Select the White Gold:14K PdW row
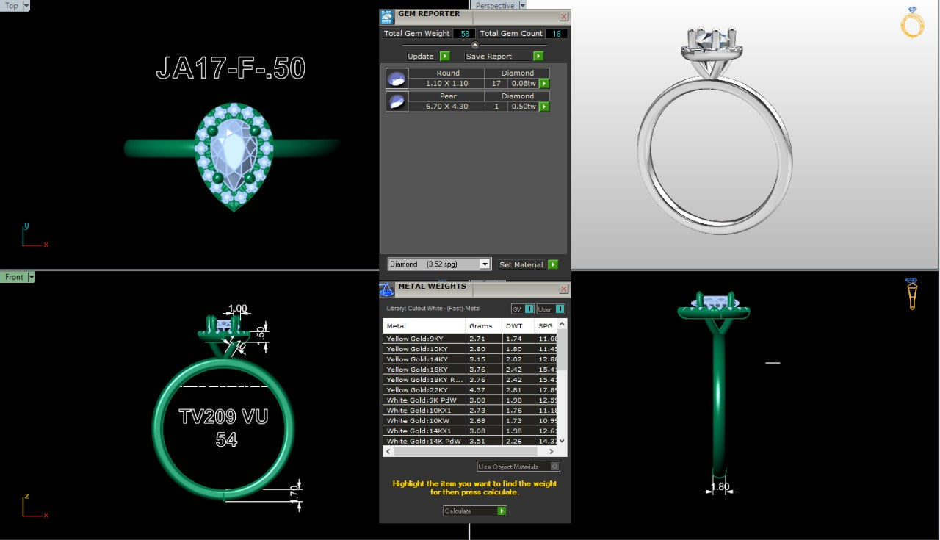This screenshot has width=940, height=540. pyautogui.click(x=471, y=442)
